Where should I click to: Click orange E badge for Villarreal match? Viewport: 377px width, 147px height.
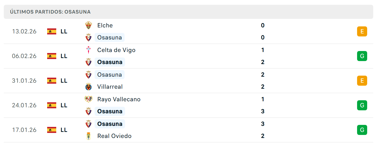pyautogui.click(x=362, y=81)
